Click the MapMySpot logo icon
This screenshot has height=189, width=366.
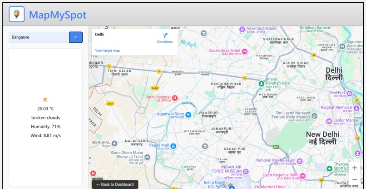click(16, 14)
